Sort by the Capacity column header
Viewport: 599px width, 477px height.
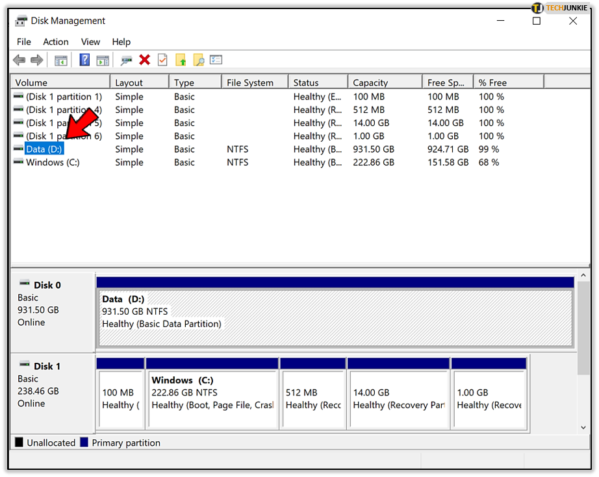385,82
